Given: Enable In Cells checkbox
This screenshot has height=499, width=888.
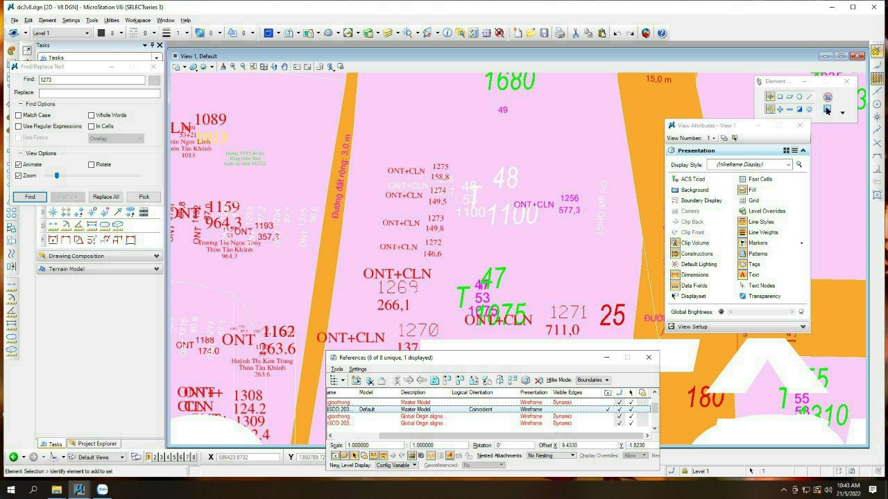Looking at the screenshot, I should [x=91, y=126].
